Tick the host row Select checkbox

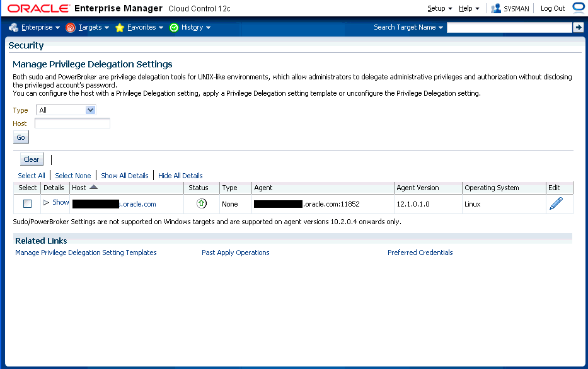[x=27, y=203]
